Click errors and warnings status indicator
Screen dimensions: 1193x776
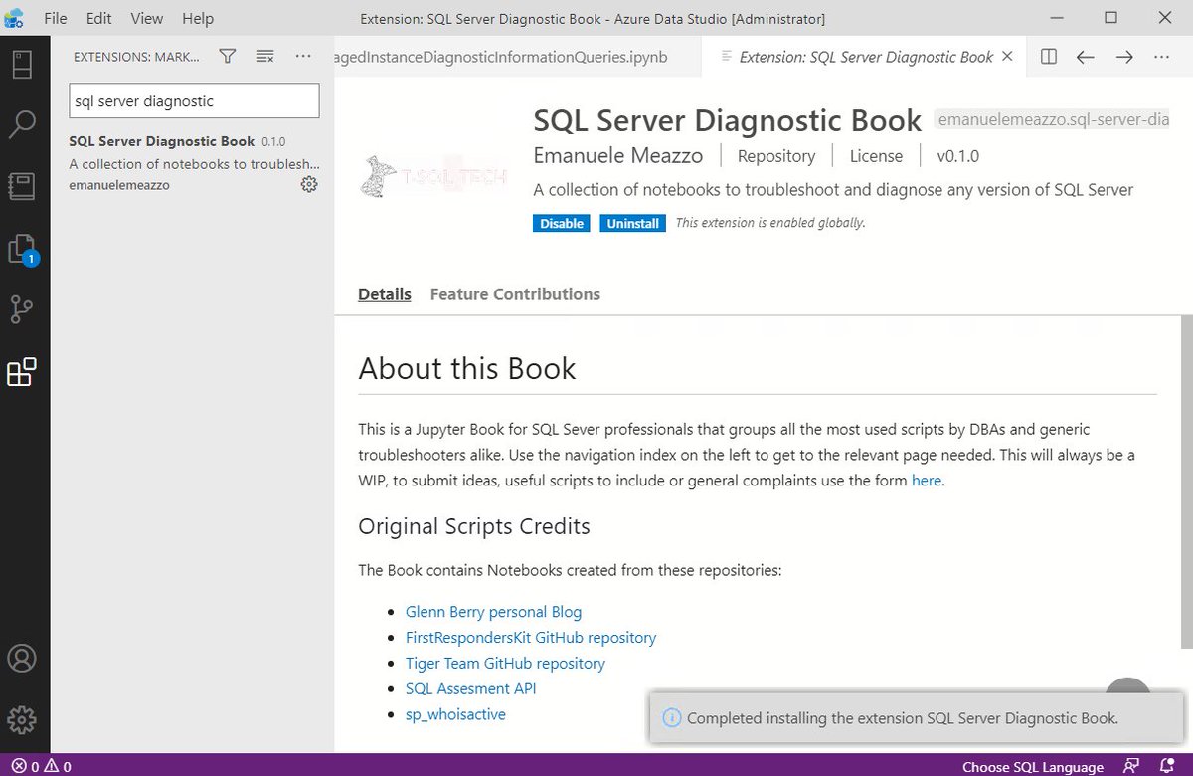click(41, 766)
